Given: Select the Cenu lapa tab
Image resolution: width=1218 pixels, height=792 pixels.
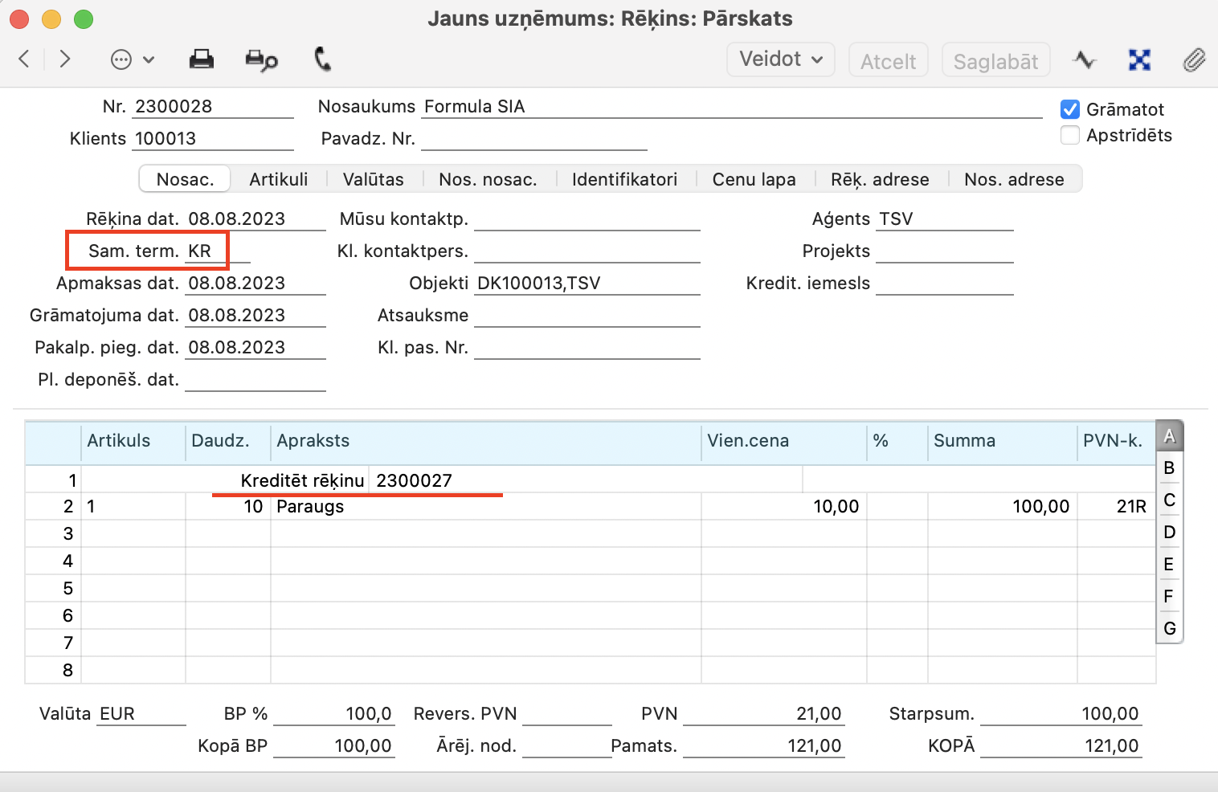Looking at the screenshot, I should point(754,179).
